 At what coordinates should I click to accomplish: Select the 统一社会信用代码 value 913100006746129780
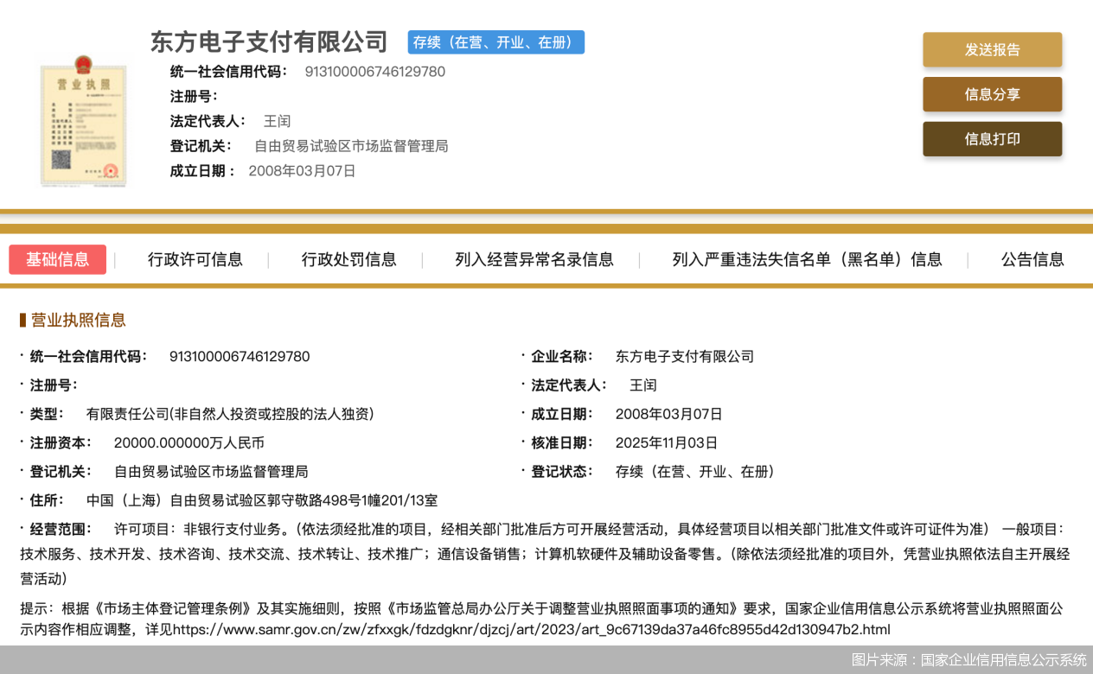point(239,356)
